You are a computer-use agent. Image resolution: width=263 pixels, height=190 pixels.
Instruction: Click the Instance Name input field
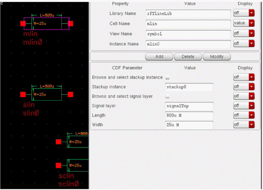click(x=188, y=44)
